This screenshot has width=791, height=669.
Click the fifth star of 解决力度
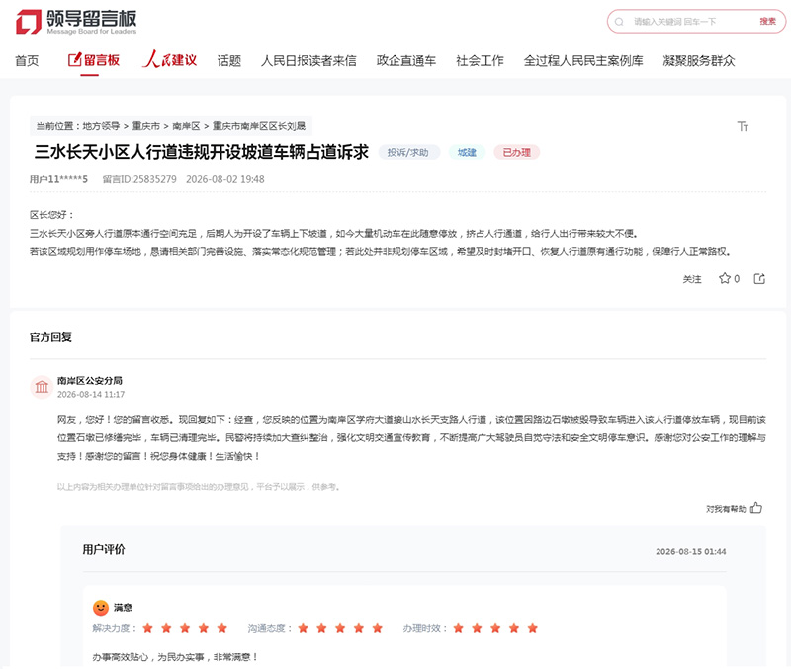221,628
